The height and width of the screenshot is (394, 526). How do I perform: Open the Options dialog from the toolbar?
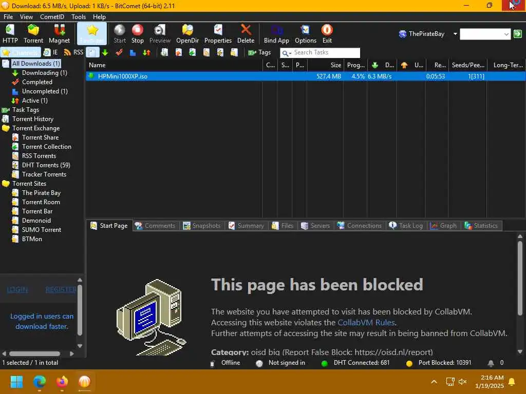point(306,33)
